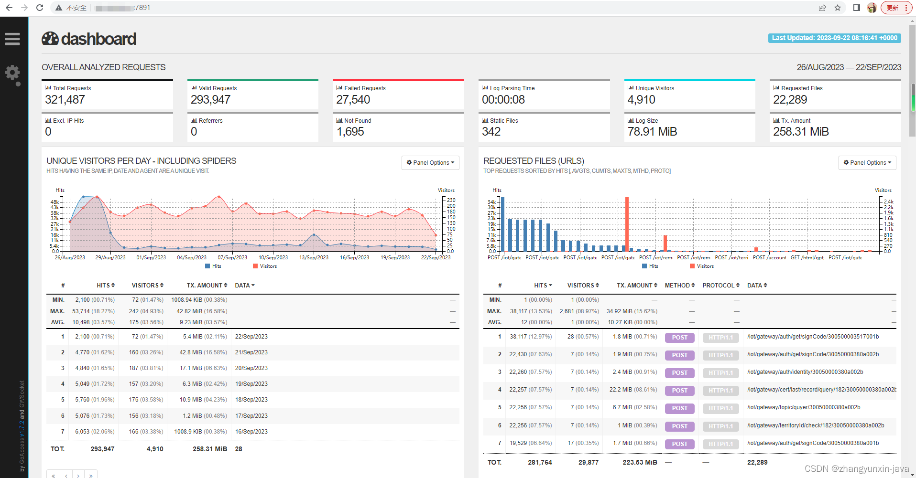This screenshot has width=916, height=478.
Task: Toggle Hits legend in requested files chart
Action: [650, 266]
